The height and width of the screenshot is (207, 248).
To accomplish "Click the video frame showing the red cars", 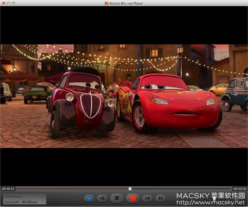I will (x=124, y=96).
